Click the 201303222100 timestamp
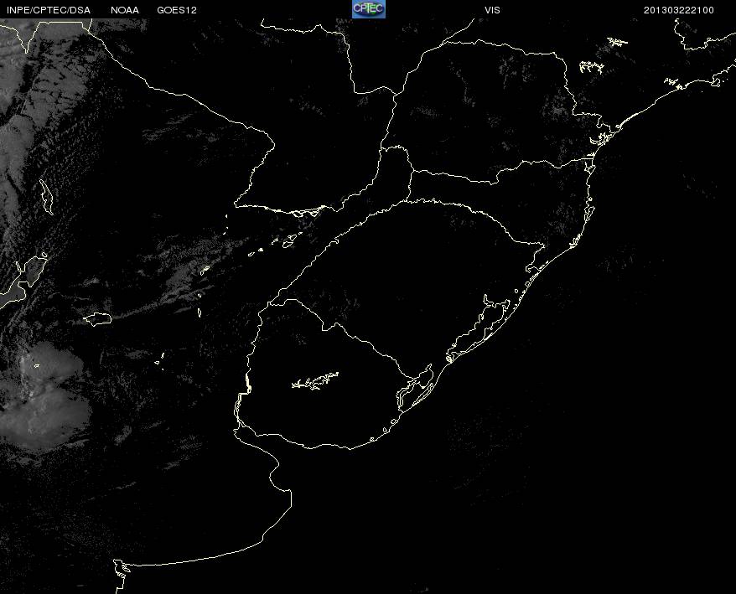736x594 pixels. (x=679, y=10)
